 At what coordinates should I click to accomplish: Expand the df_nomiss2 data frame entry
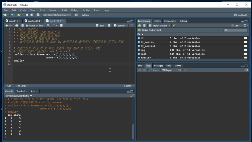(139, 46)
